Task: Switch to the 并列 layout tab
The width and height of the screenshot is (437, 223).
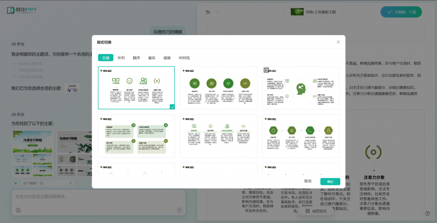Action: pyautogui.click(x=121, y=57)
